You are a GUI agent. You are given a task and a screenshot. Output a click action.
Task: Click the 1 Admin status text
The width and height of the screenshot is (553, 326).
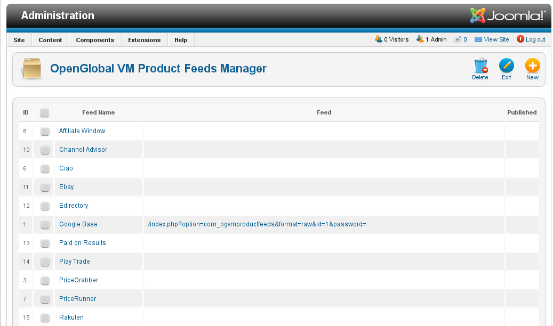click(436, 39)
